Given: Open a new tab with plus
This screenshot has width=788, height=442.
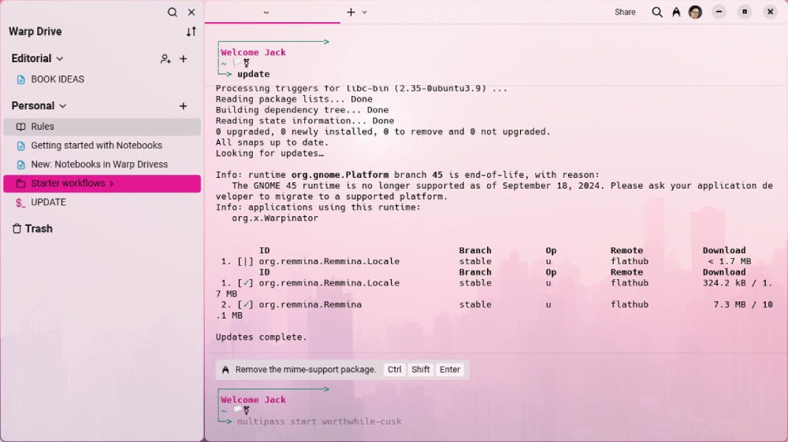Looking at the screenshot, I should tap(351, 12).
